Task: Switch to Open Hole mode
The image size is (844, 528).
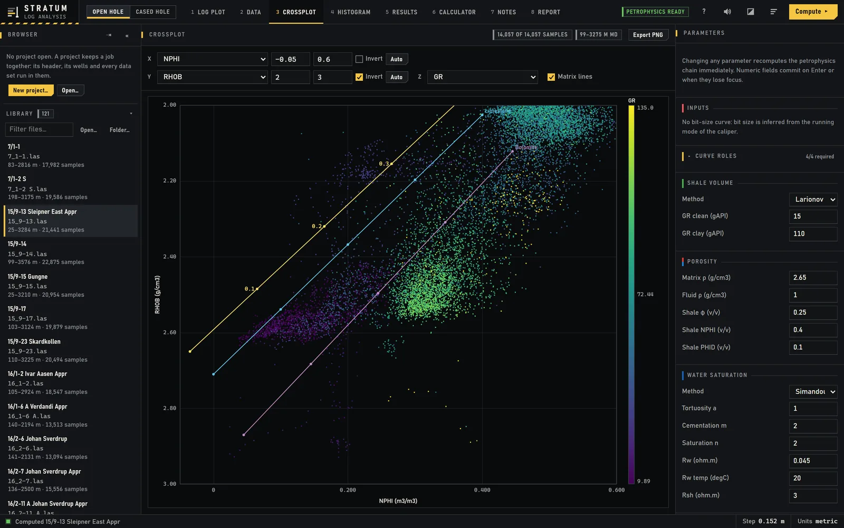Action: click(x=108, y=12)
